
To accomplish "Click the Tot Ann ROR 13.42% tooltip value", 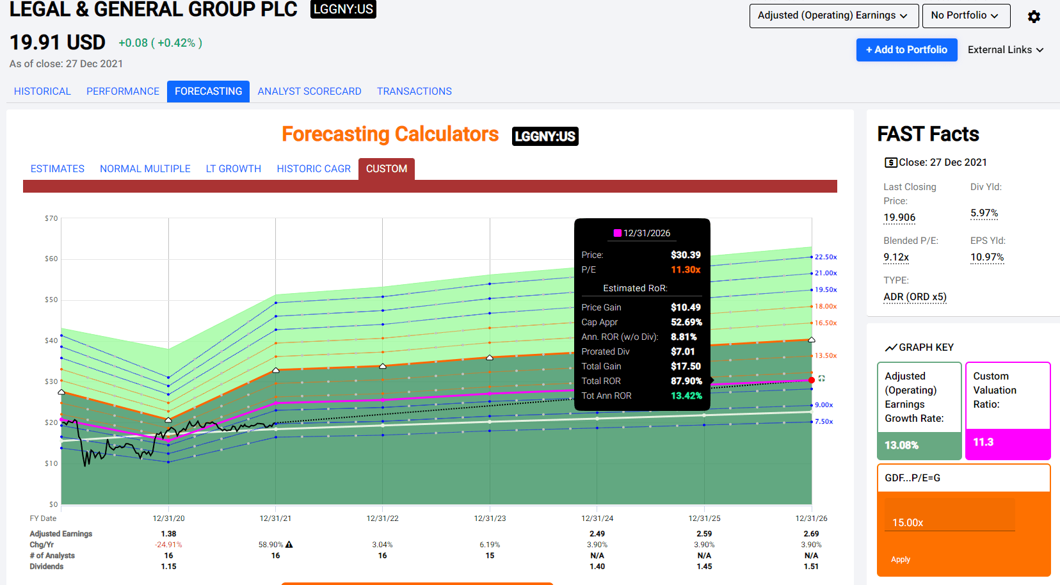I will (x=686, y=396).
